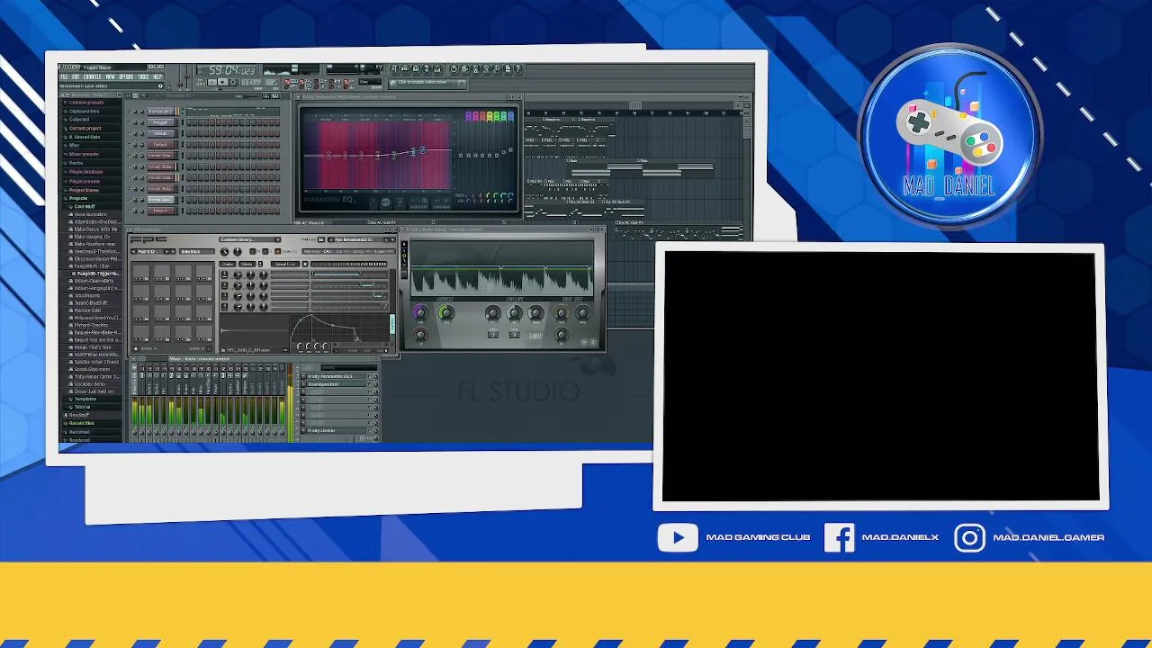Expand the Plugin database browser folder
The height and width of the screenshot is (648, 1152).
tap(86, 172)
